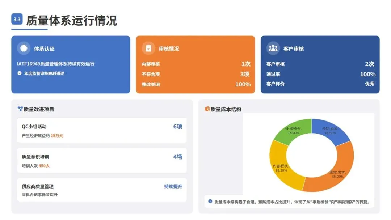The image size is (391, 220).
Task: Click the 100% value beside 整改关闭
Action: click(x=243, y=84)
